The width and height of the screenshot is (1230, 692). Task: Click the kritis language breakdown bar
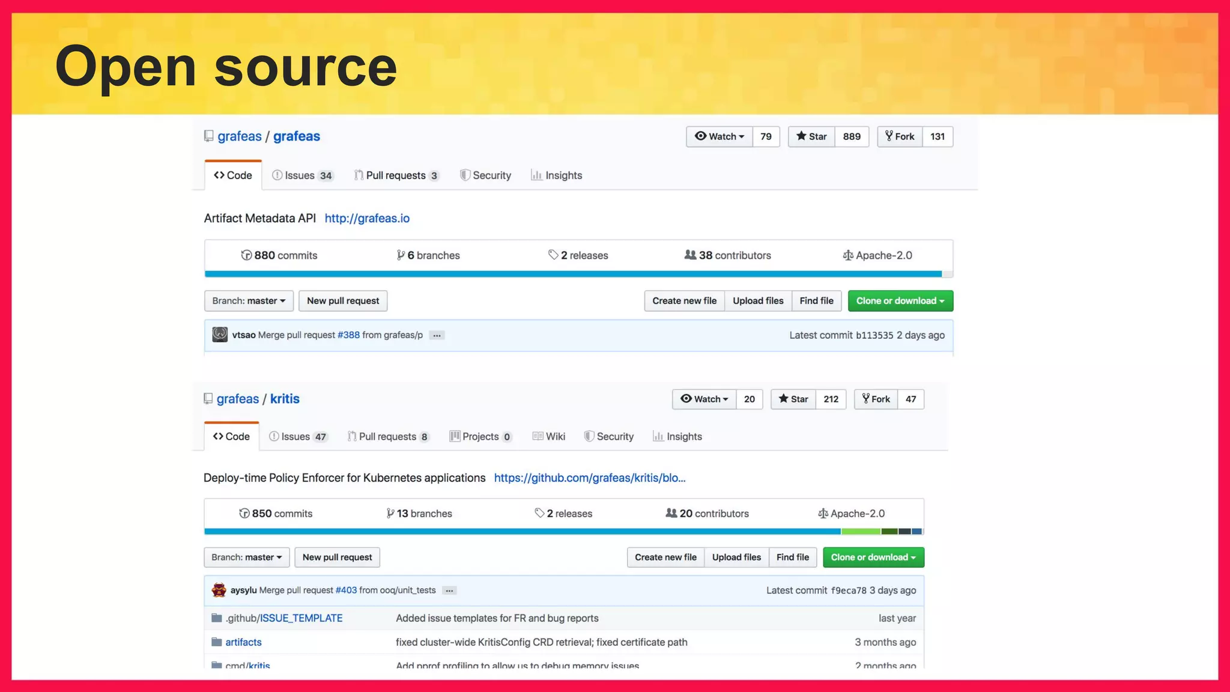click(x=563, y=532)
